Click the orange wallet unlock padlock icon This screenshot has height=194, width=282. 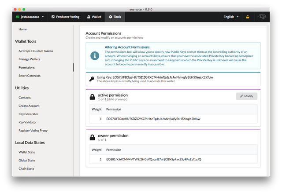[x=248, y=17]
